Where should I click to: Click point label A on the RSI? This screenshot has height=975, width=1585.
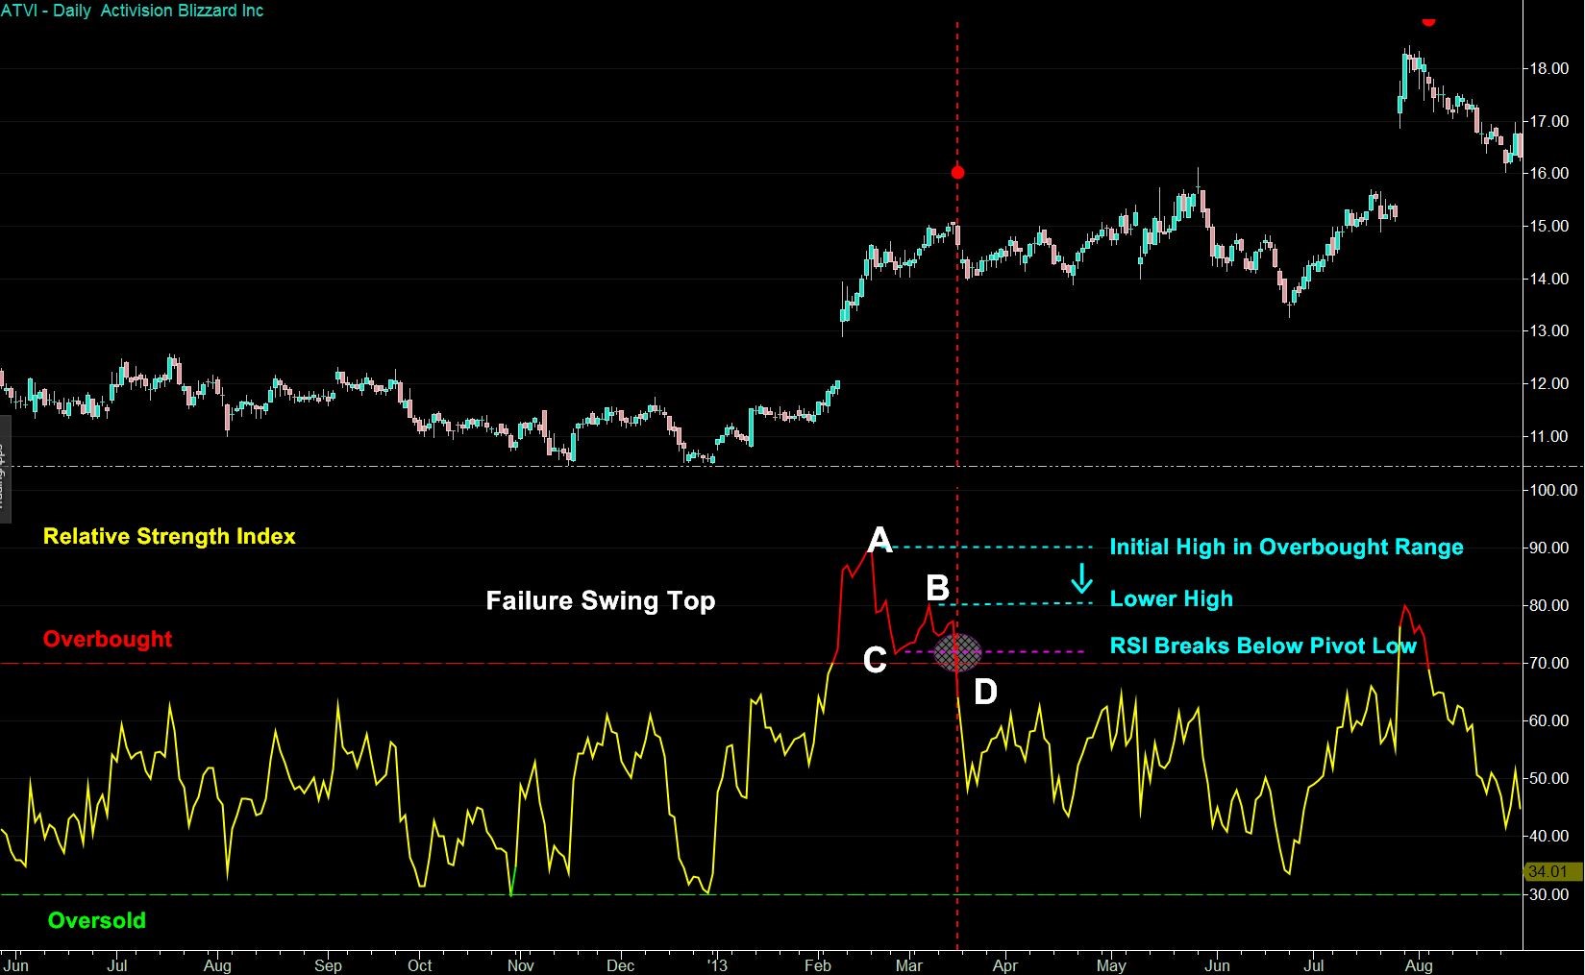point(879,541)
